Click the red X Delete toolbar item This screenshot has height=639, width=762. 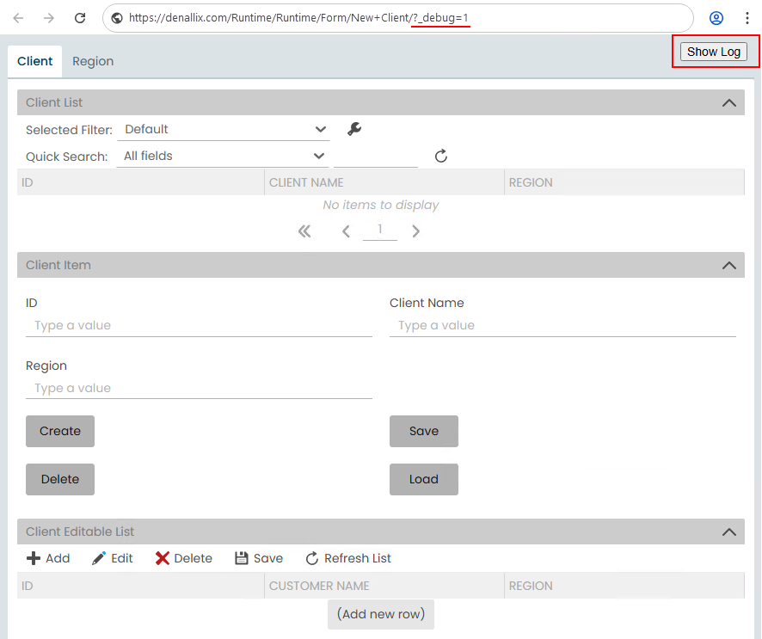tap(184, 558)
